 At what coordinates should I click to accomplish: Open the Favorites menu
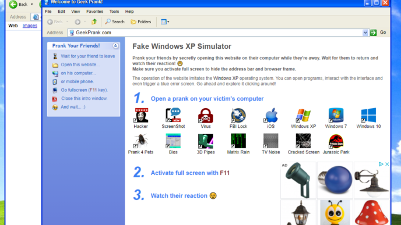94,12
